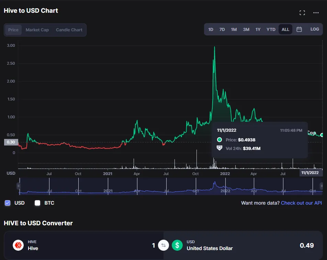
Task: Switch to the Price tab
Action: [13, 30]
